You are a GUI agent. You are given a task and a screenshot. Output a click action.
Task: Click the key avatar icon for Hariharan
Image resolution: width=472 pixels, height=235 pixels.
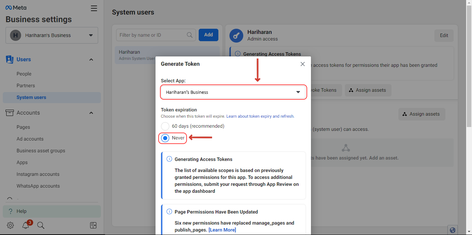pos(236,35)
